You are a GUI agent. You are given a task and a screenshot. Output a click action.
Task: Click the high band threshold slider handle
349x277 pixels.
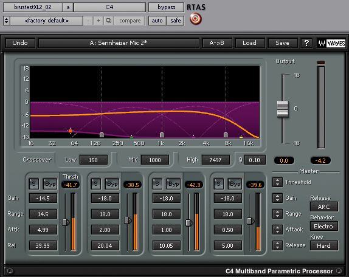(251, 221)
